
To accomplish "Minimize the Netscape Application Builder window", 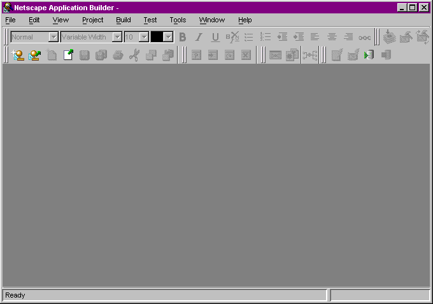I will pyautogui.click(x=402, y=8).
